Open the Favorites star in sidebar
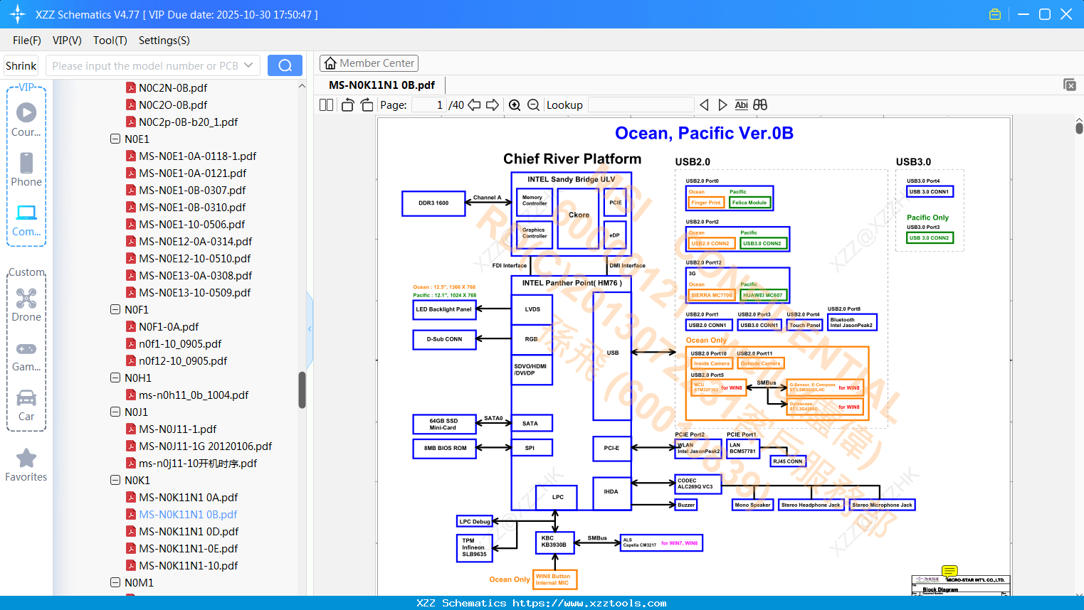This screenshot has width=1084, height=610. 26,465
